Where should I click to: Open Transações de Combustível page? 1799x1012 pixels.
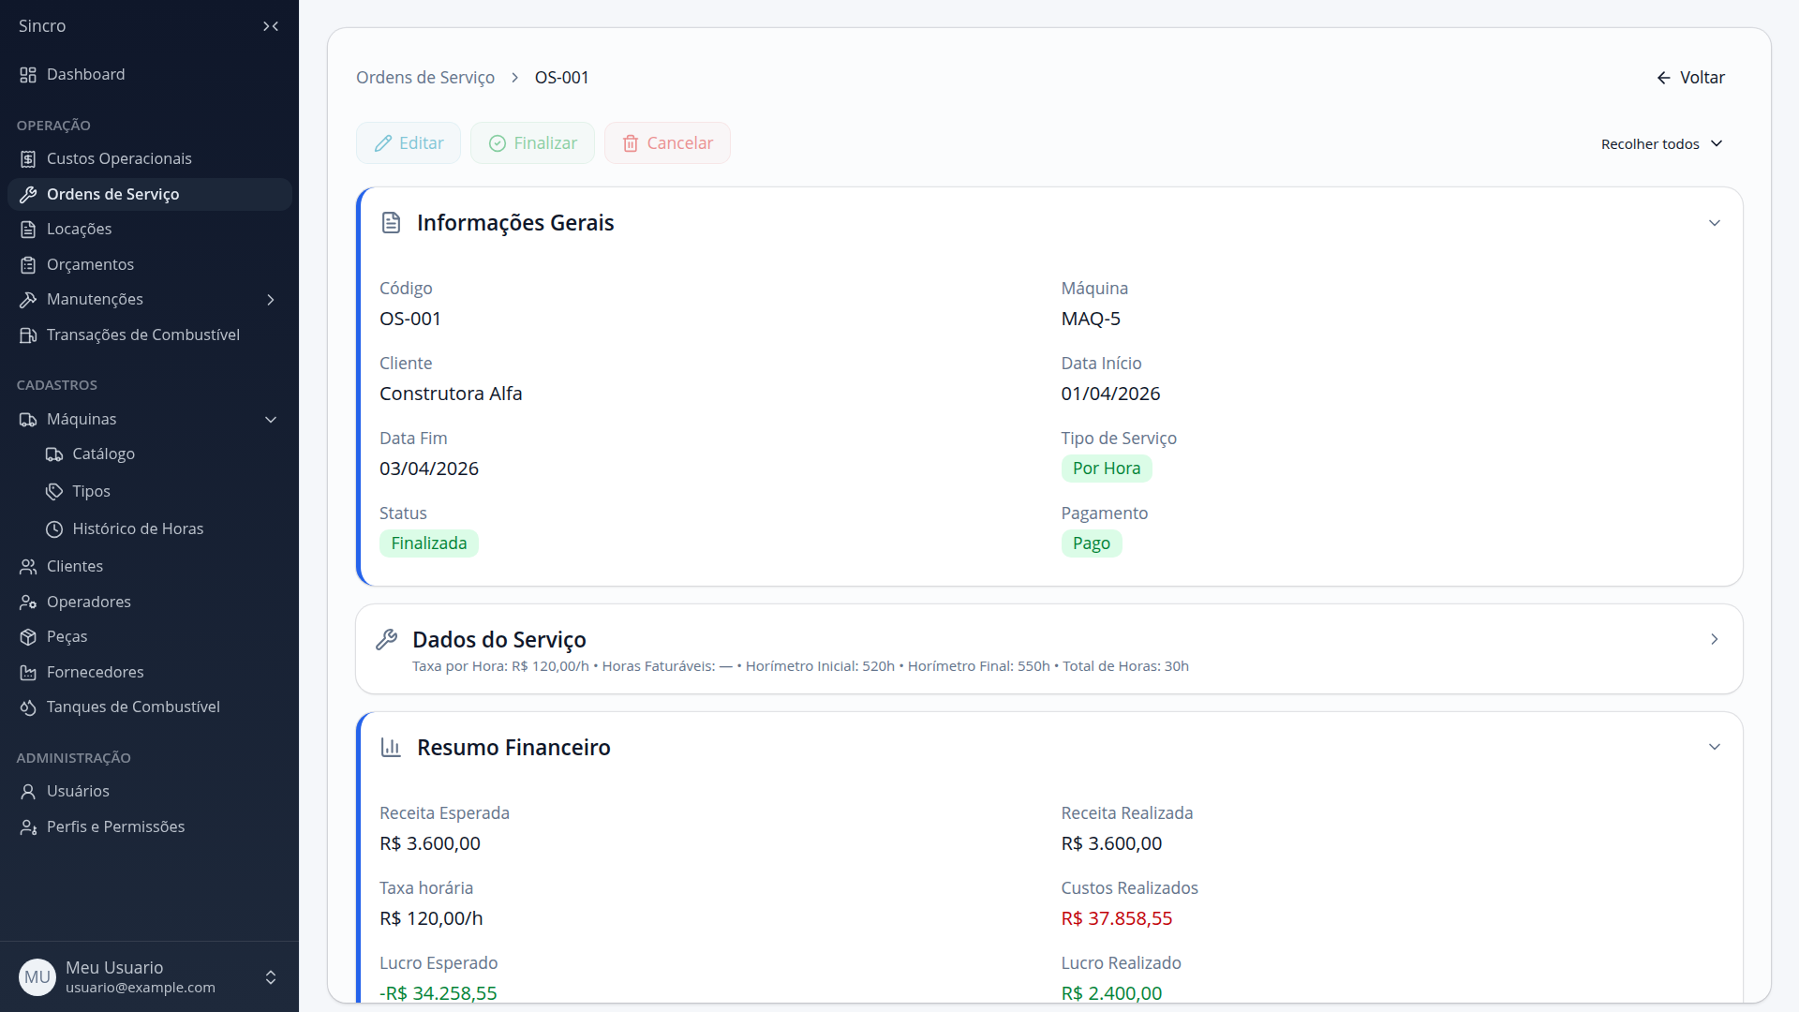(x=150, y=335)
